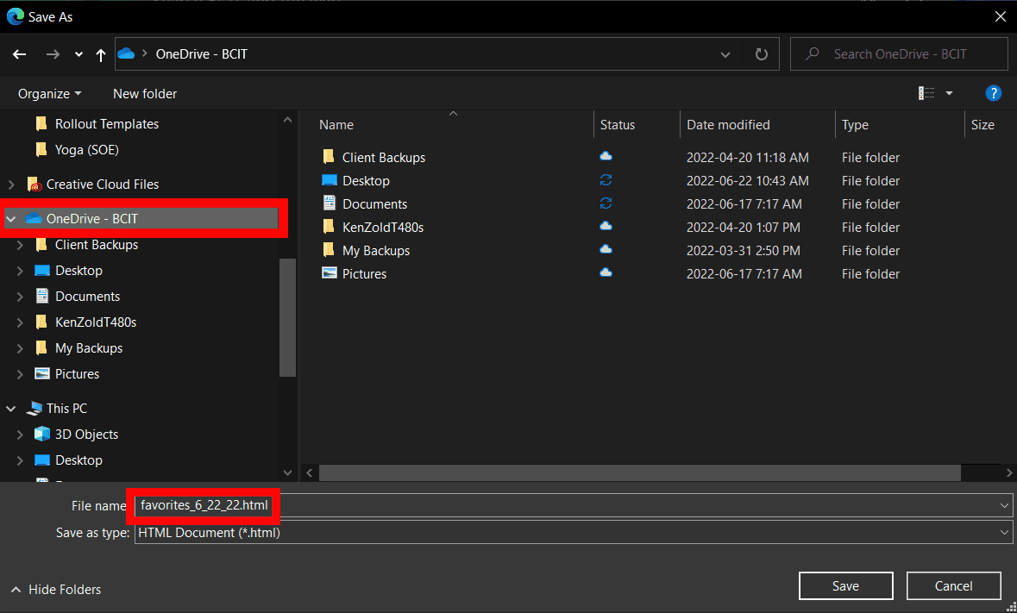Sort by Date modified column header

tap(728, 125)
